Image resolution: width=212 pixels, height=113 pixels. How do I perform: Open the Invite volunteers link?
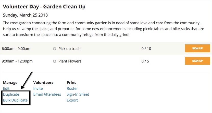tap(38, 89)
